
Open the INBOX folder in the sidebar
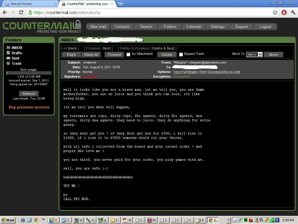pos(17,48)
